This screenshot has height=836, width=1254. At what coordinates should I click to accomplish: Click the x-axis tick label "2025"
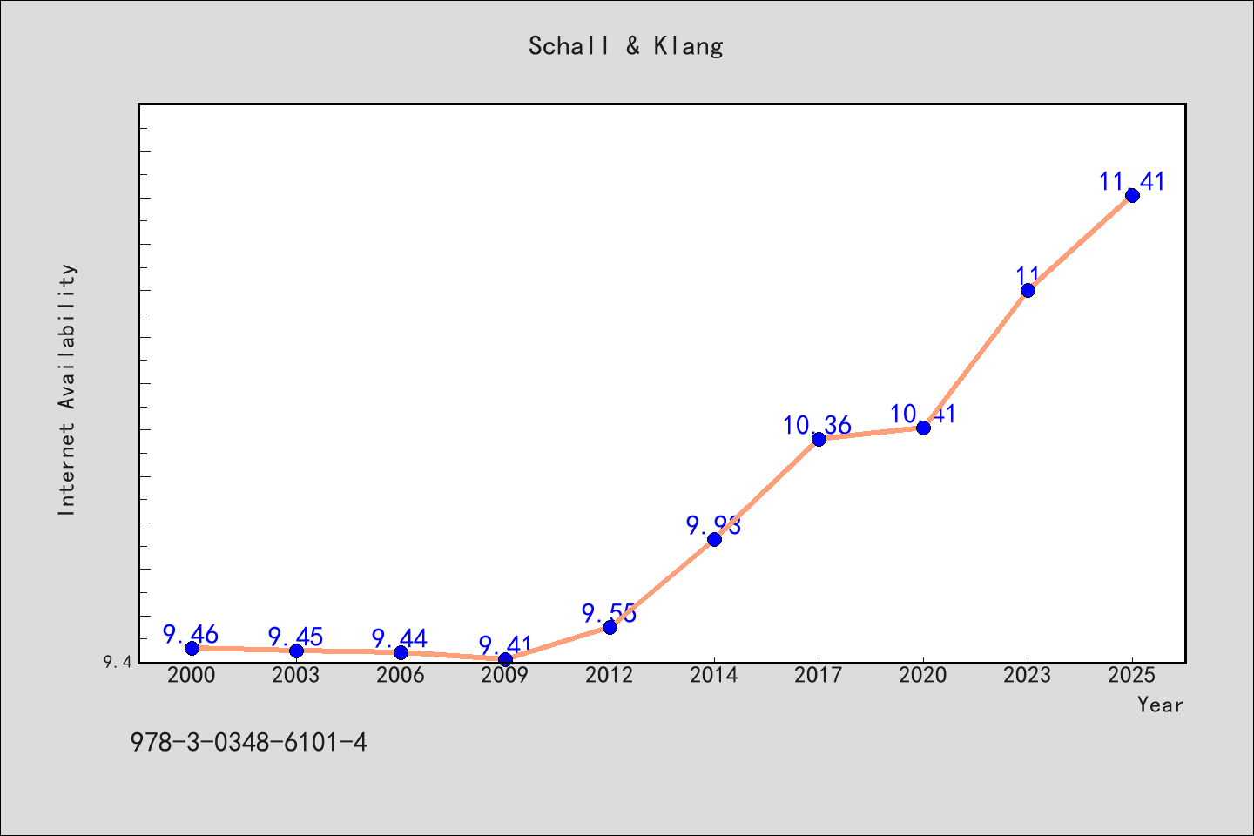click(x=1132, y=675)
